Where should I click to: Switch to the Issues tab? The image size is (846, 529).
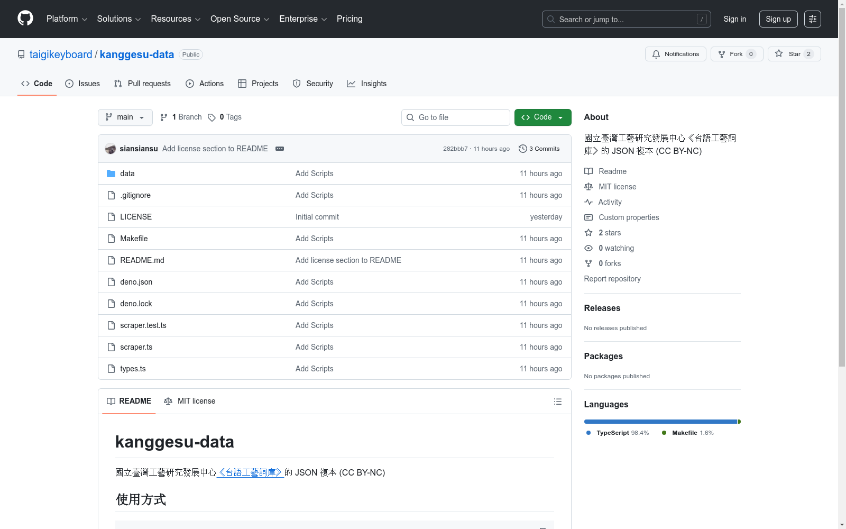[x=82, y=84]
